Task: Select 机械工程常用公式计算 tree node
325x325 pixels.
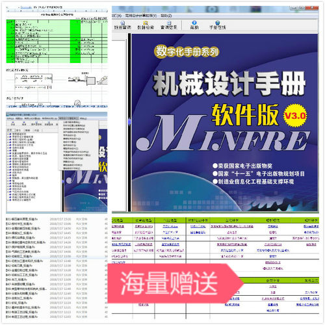Action: click(x=23, y=194)
